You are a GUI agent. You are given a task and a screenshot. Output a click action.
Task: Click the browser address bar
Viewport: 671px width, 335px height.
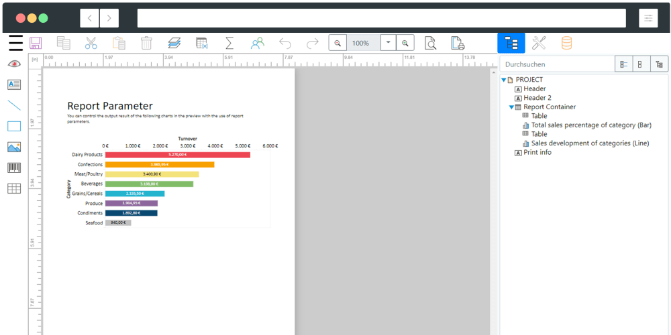381,18
